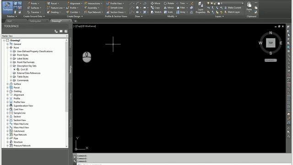Select the Corridor tool
Image resolution: width=293 pixels, height=165 pixels.
click(73, 12)
